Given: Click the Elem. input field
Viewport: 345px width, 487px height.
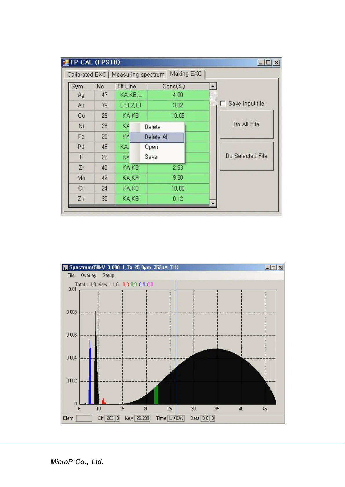Looking at the screenshot, I should [84, 418].
